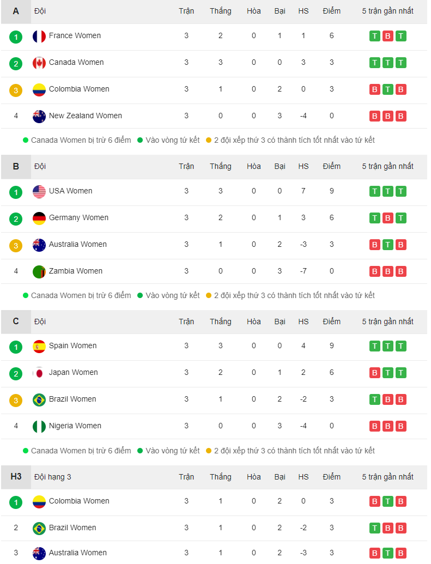Click the Nigeria Women flag icon
The image size is (431, 564).
pyautogui.click(x=39, y=426)
